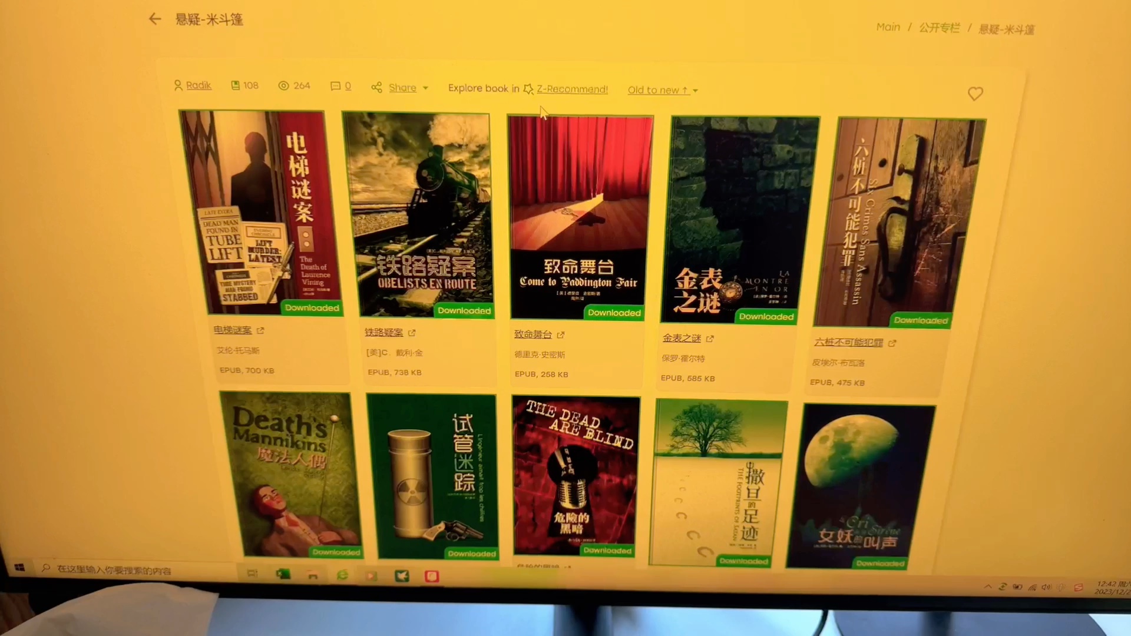Viewport: 1131px width, 636px height.
Task: Open the 金表之谜 book cover
Action: tap(740, 220)
